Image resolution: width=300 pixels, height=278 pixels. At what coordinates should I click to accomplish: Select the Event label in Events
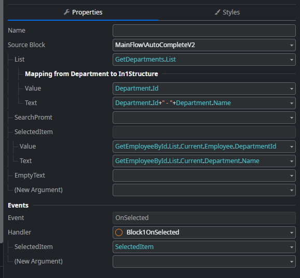(16, 218)
